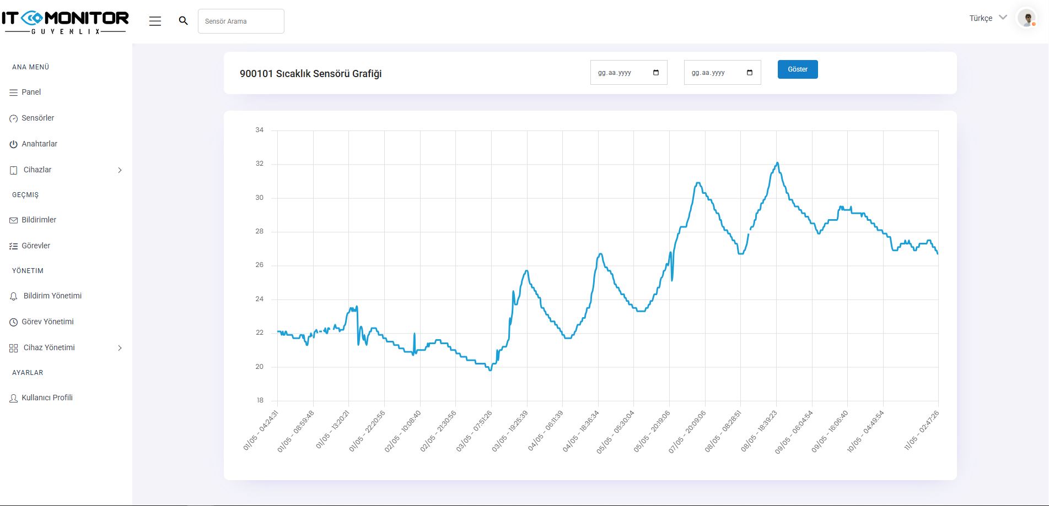The width and height of the screenshot is (1049, 506).
Task: Click the magnifier search icon
Action: [184, 21]
